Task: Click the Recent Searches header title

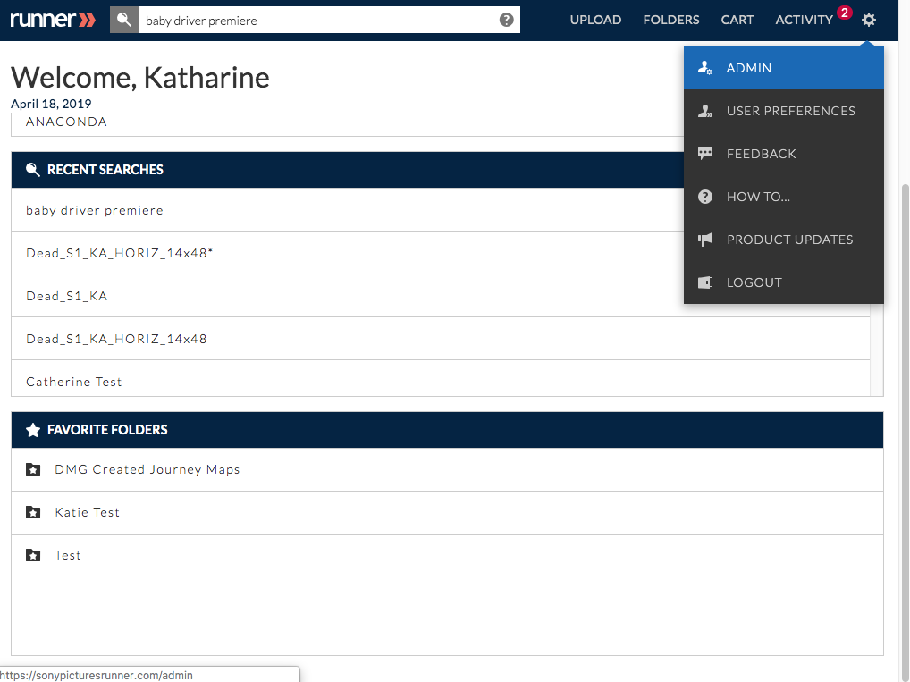Action: click(105, 170)
